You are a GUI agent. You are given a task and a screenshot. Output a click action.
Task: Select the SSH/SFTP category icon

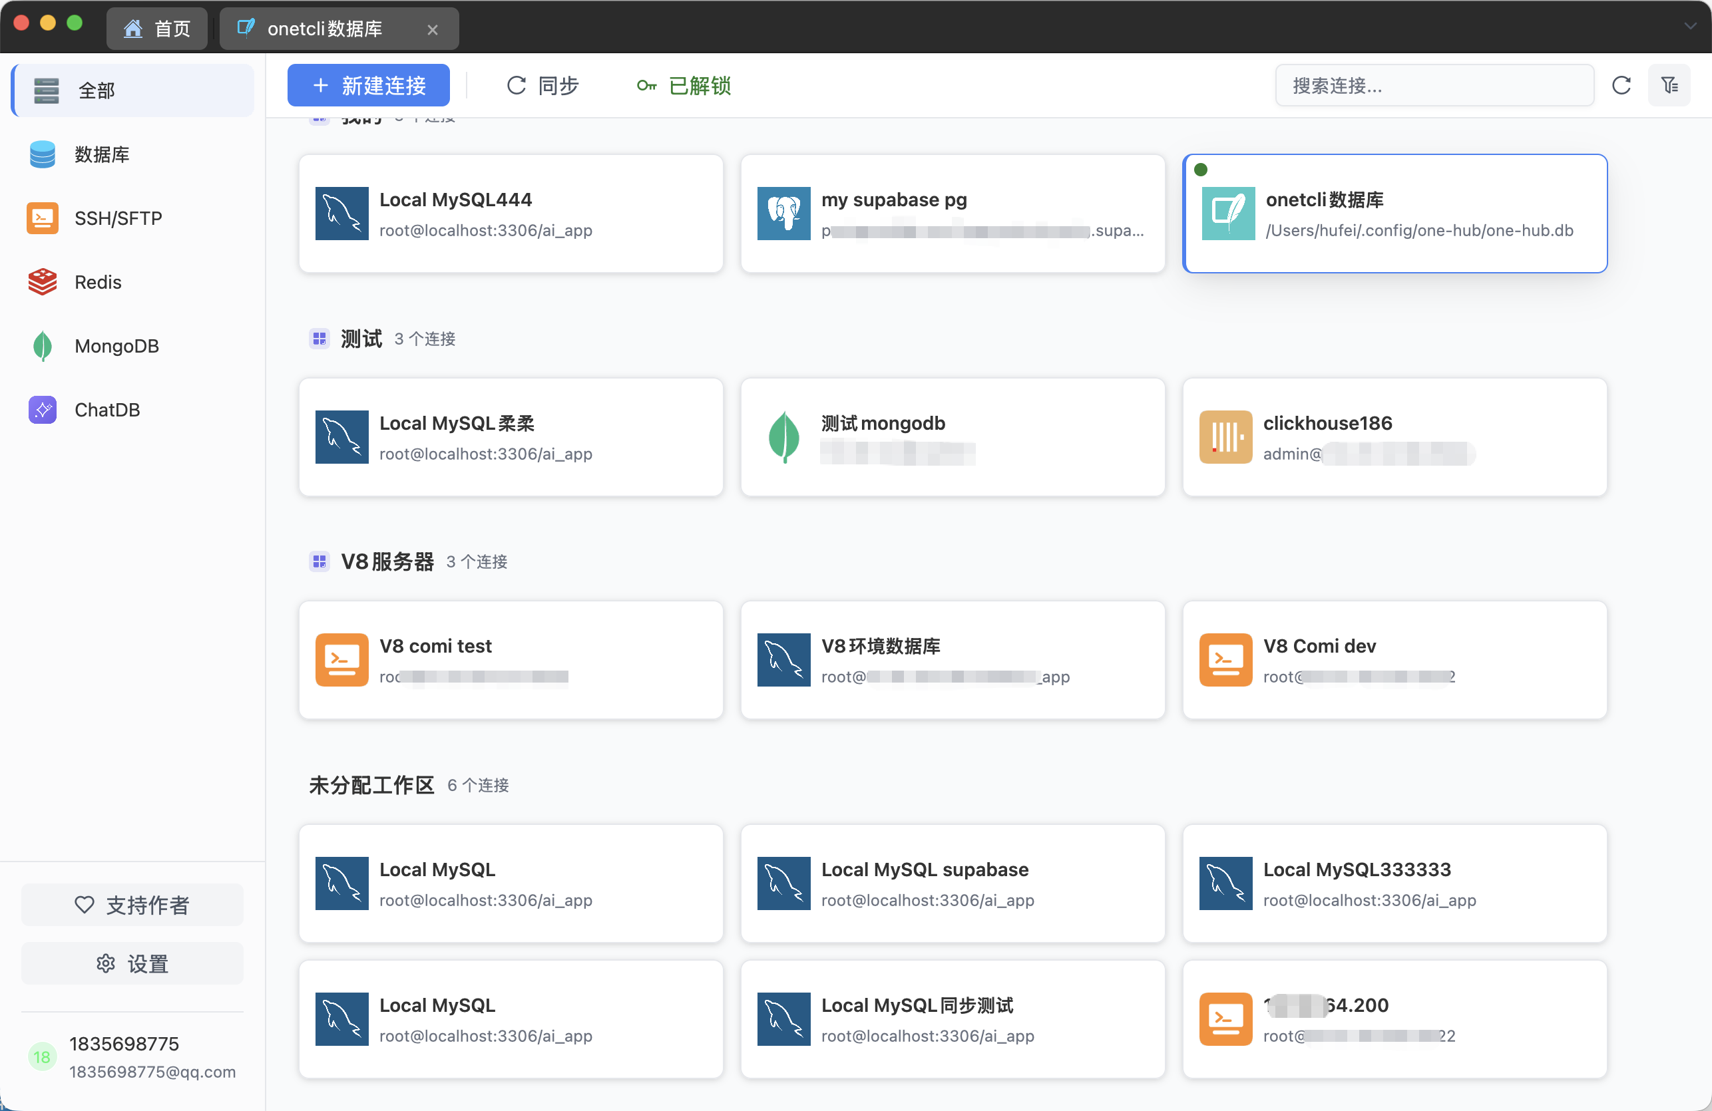(x=42, y=218)
